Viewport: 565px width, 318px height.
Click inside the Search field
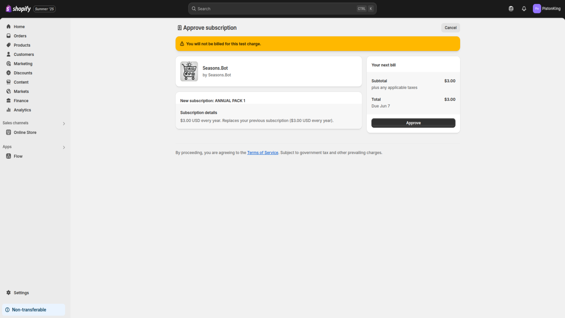[282, 8]
